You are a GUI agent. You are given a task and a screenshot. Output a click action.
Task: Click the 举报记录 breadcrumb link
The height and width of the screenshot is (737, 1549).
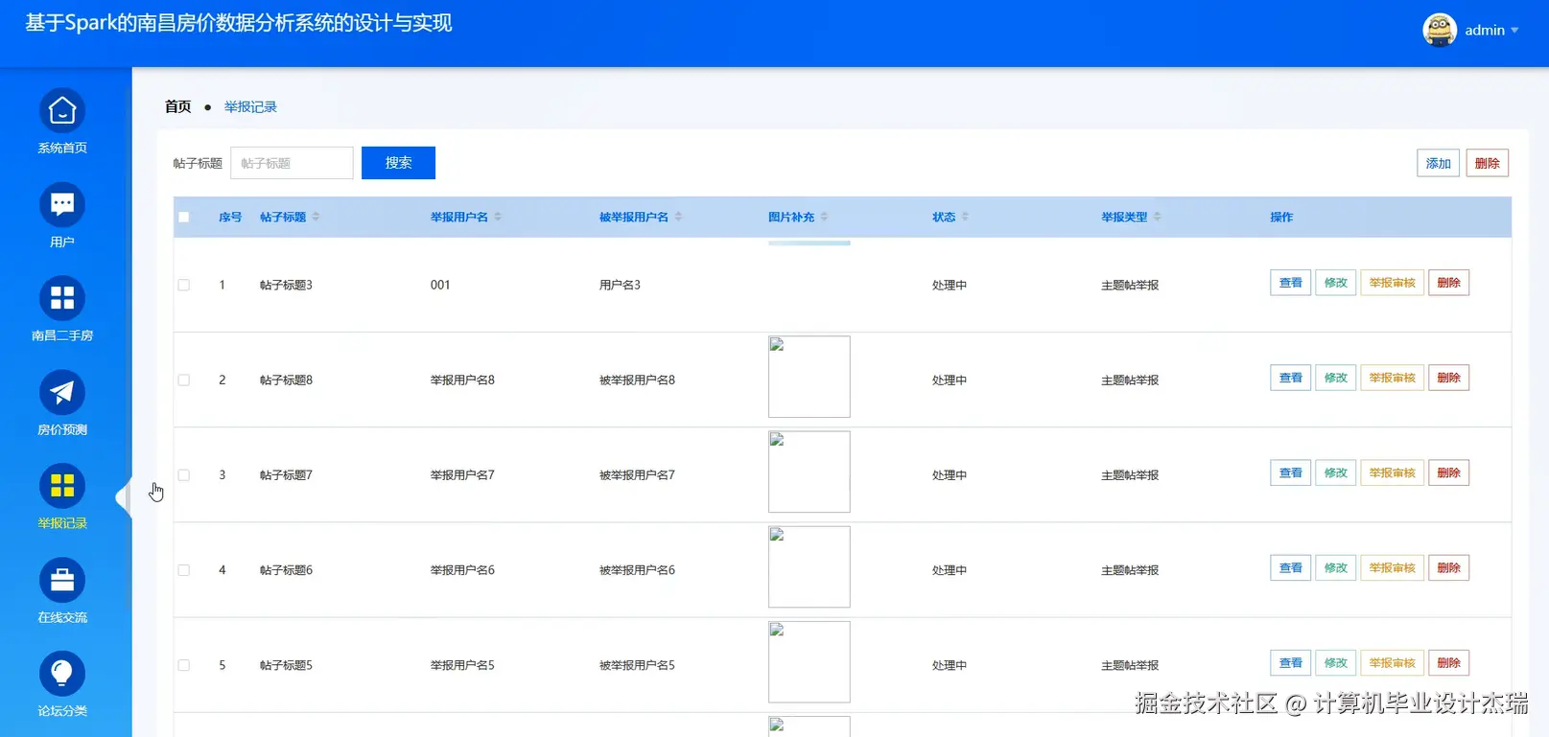coord(250,106)
